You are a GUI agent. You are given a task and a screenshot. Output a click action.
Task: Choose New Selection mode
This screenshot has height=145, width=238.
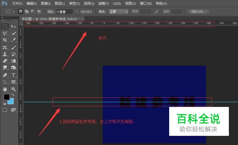[21, 11]
